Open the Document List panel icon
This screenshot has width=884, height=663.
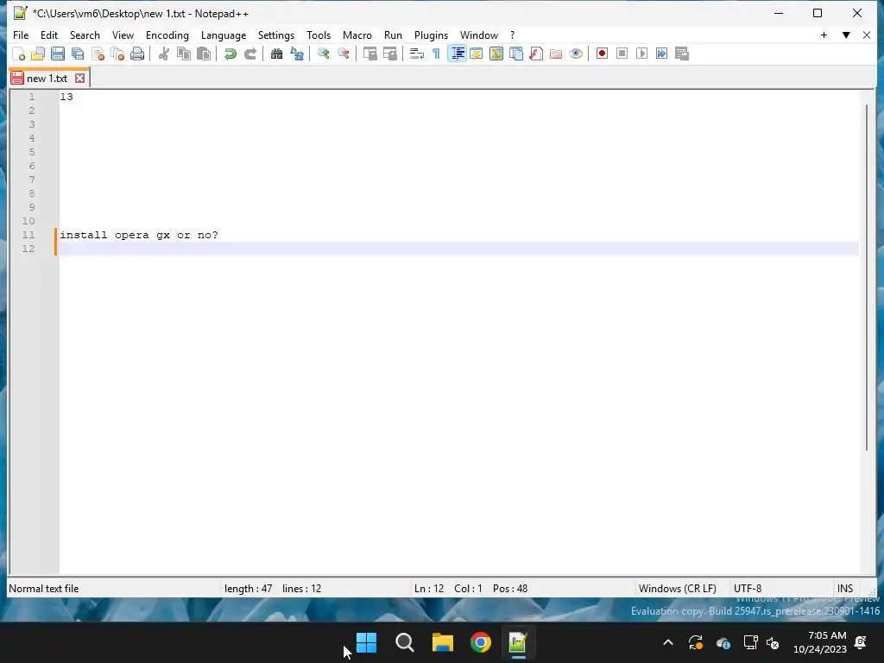click(516, 54)
